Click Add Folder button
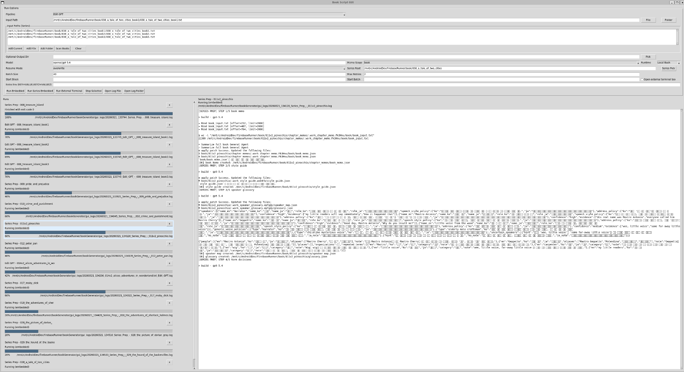684x372 pixels. pos(47,49)
